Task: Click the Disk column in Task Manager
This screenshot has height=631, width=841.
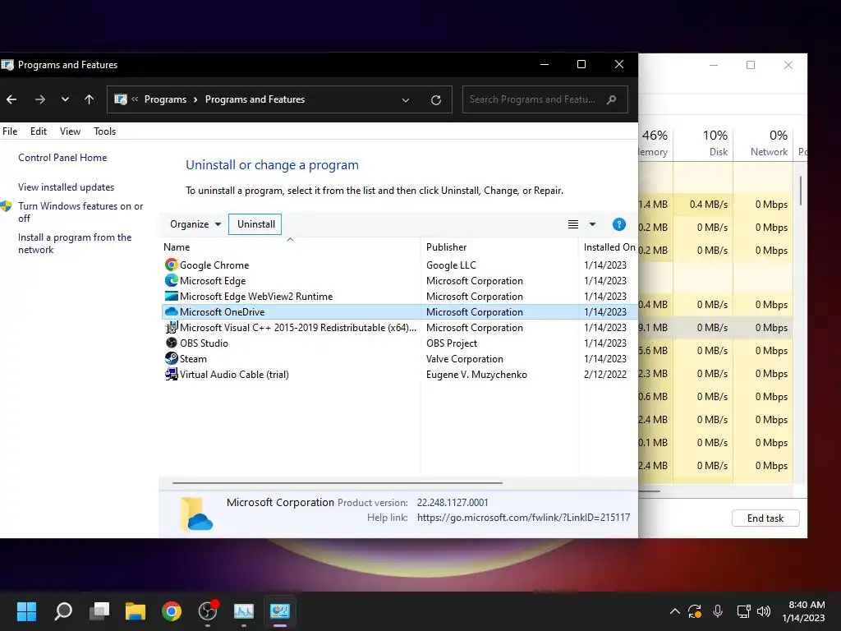Action: pyautogui.click(x=704, y=143)
